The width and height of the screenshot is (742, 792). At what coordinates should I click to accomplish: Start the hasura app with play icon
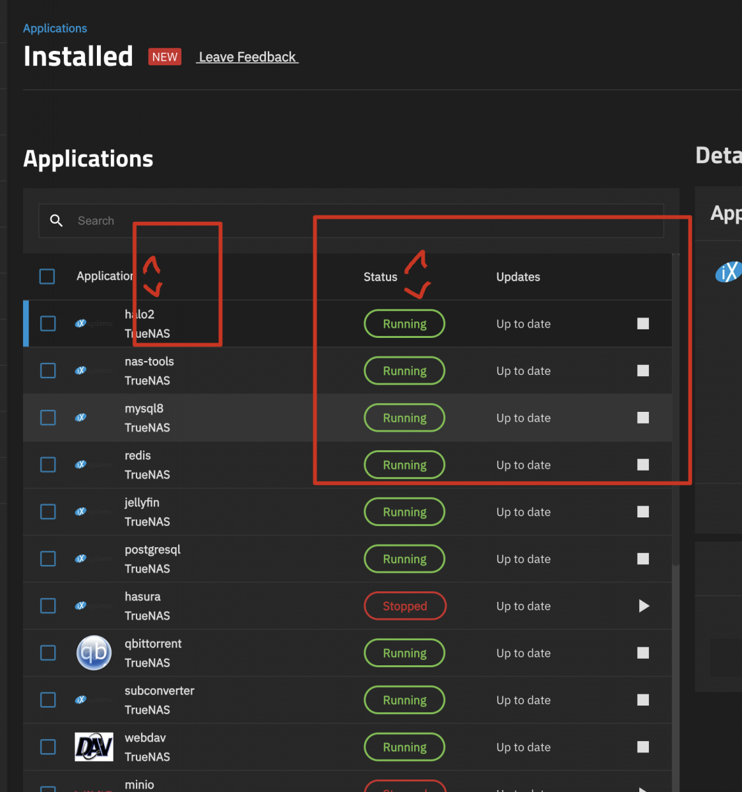644,606
